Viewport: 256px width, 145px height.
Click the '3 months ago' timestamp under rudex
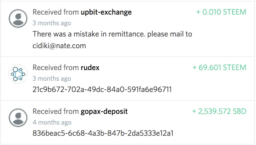[x=52, y=79]
